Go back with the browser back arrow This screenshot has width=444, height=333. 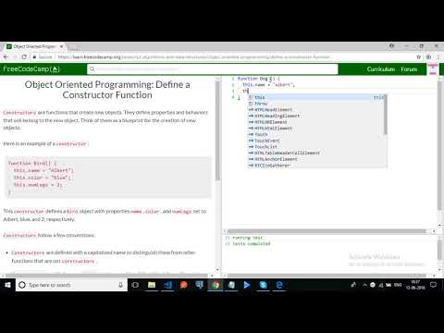[6, 57]
